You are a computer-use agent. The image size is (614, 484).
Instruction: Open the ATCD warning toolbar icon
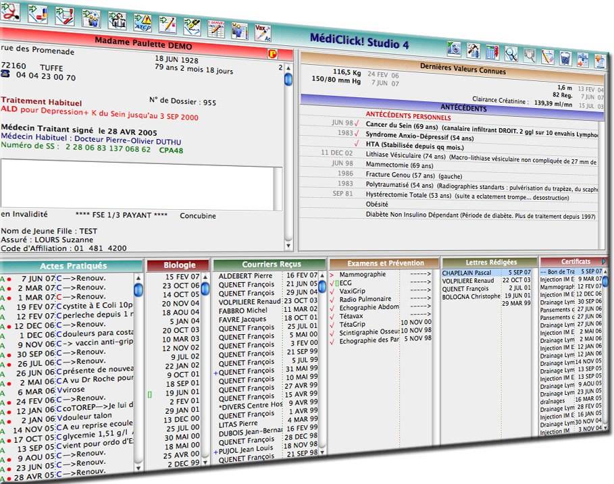click(x=143, y=23)
